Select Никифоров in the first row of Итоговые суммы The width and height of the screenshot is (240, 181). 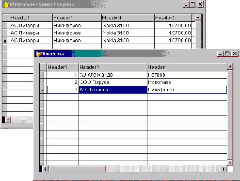[77, 25]
